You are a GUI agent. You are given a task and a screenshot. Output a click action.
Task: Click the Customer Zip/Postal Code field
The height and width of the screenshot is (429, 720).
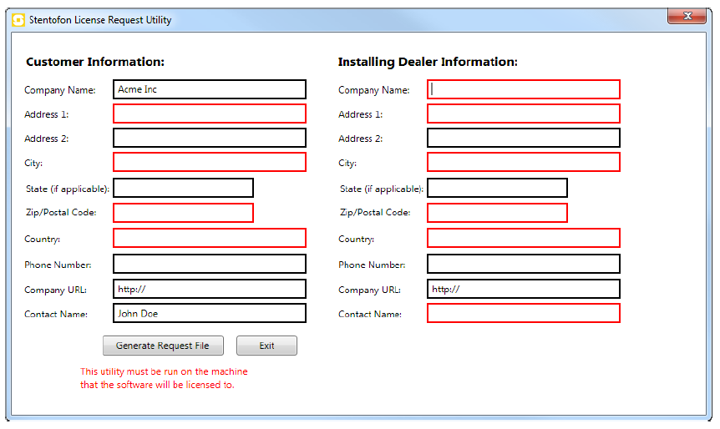pyautogui.click(x=183, y=213)
